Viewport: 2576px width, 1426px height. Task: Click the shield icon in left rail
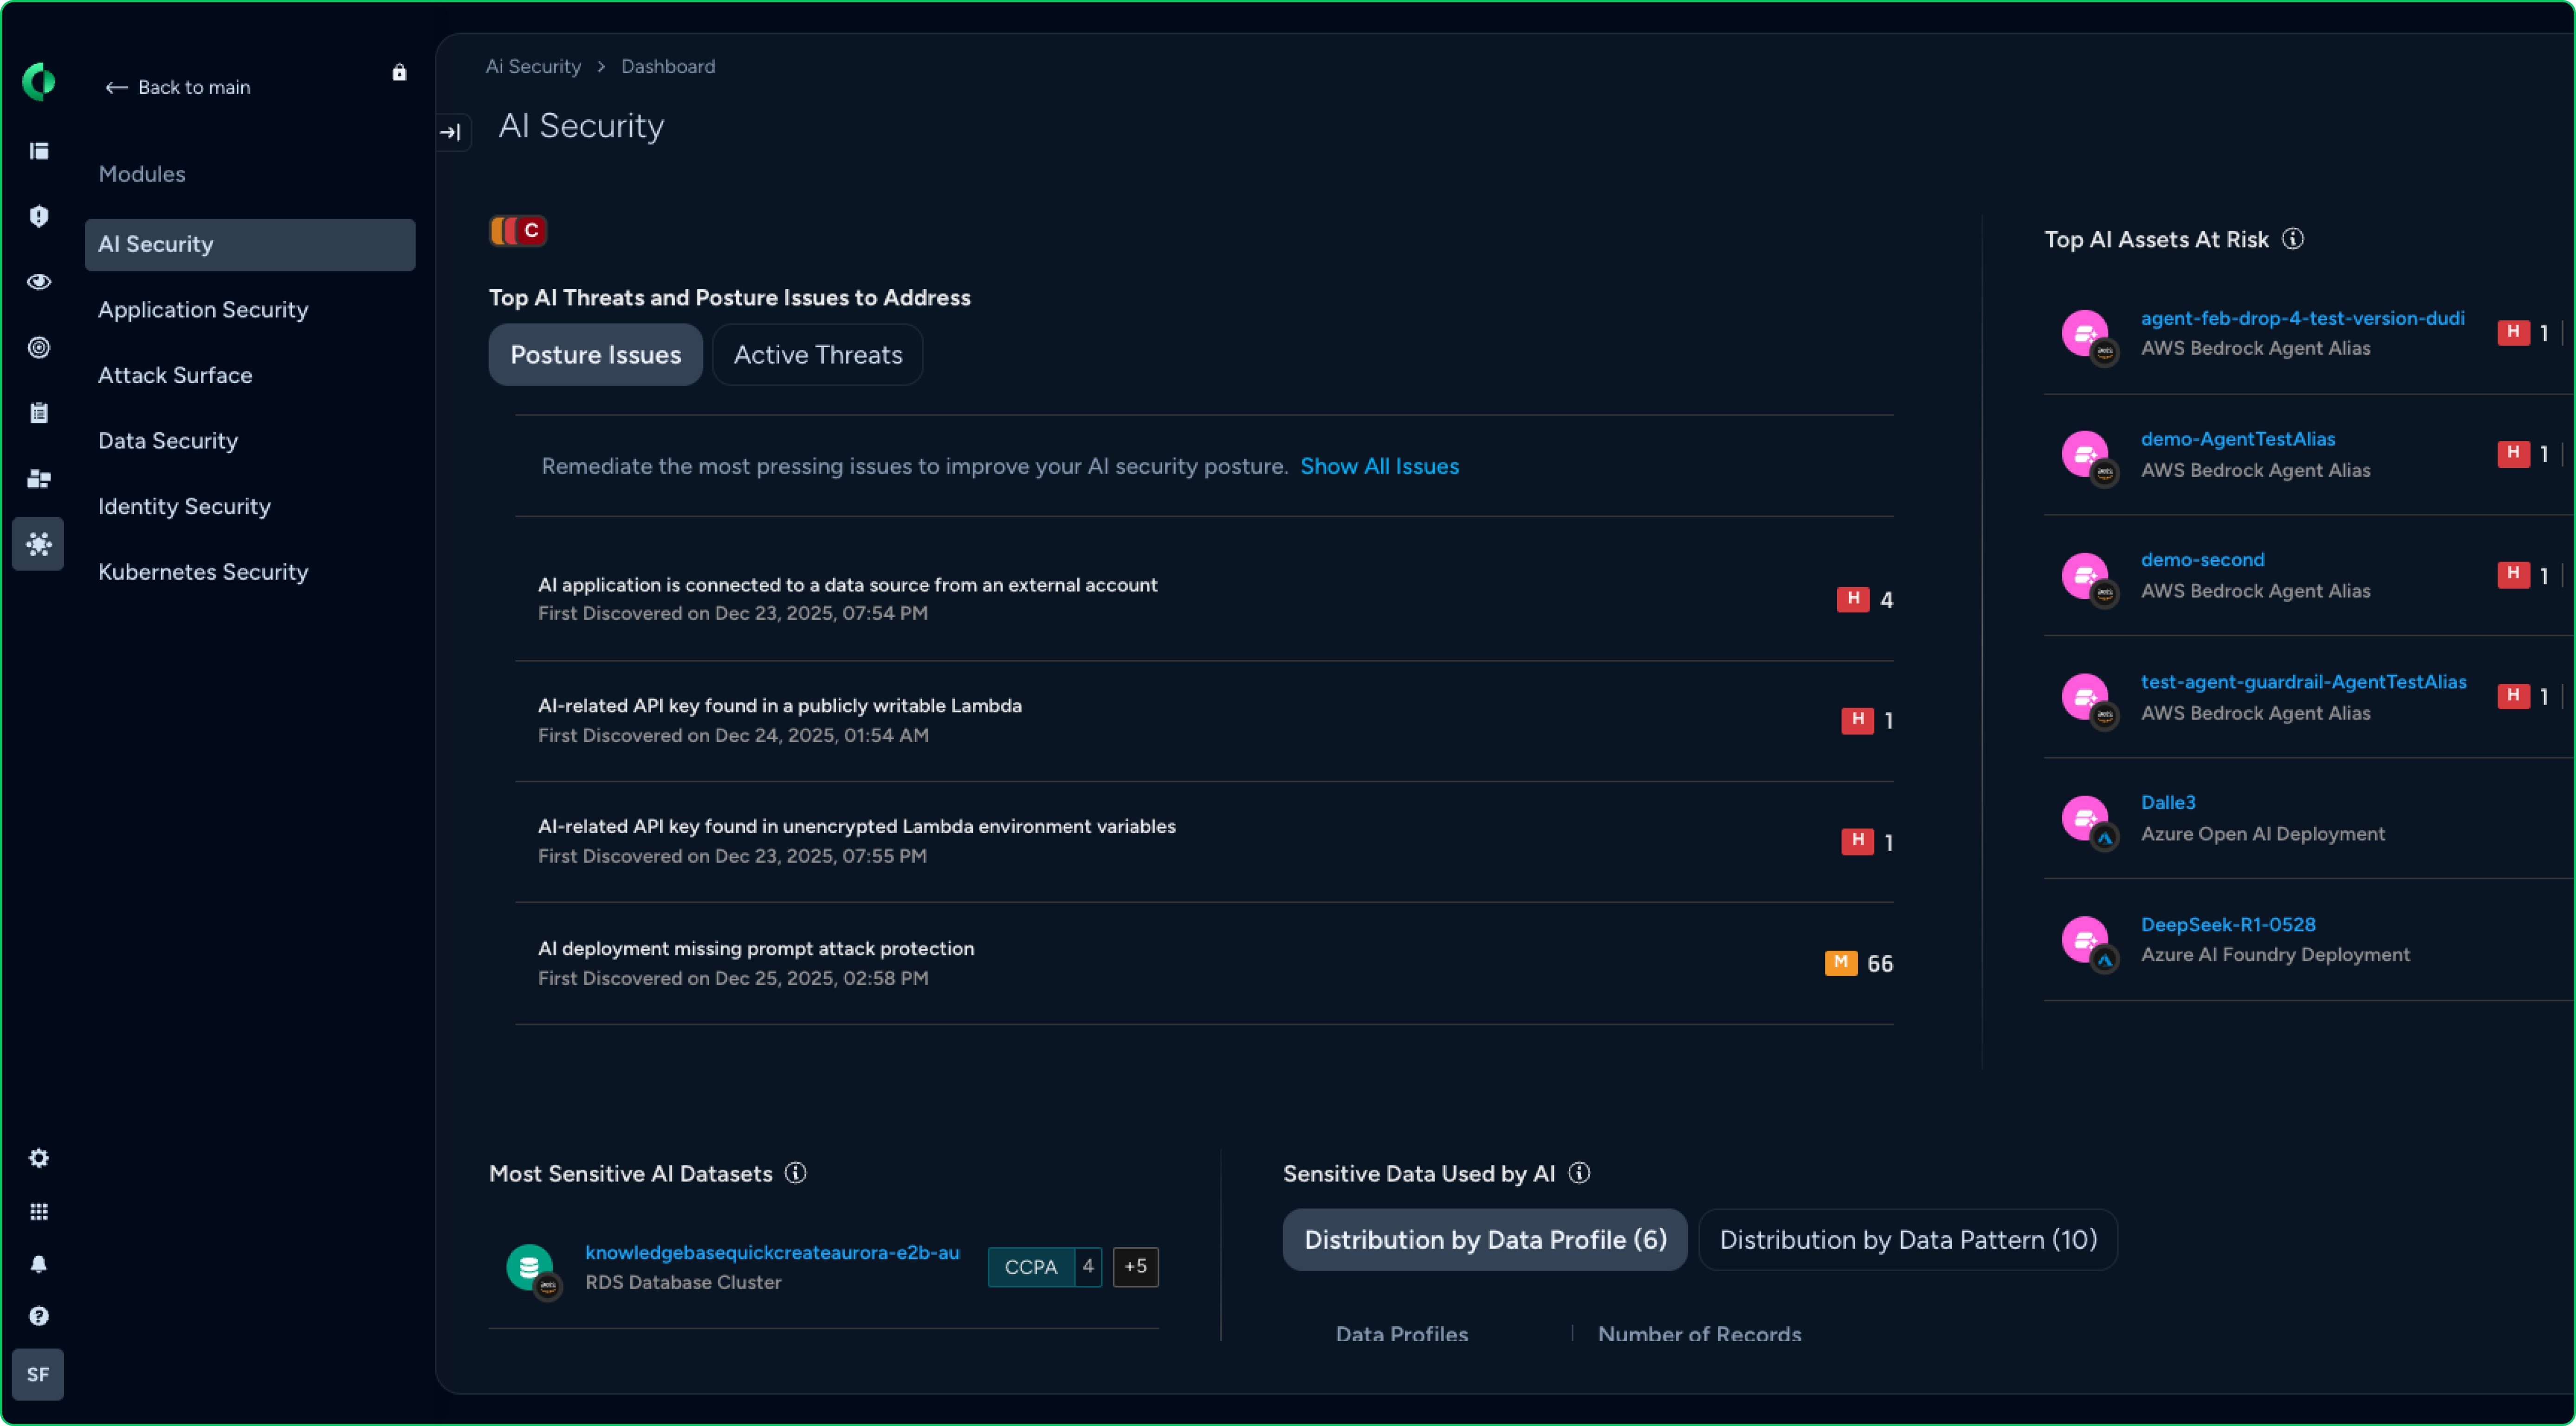(x=39, y=216)
